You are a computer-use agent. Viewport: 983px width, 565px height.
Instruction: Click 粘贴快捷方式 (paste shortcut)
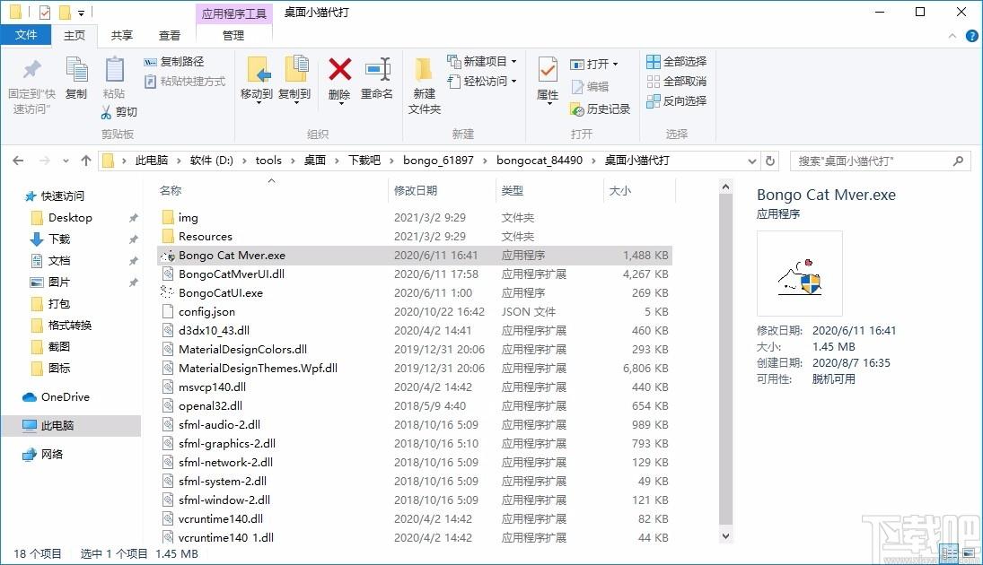pyautogui.click(x=185, y=82)
